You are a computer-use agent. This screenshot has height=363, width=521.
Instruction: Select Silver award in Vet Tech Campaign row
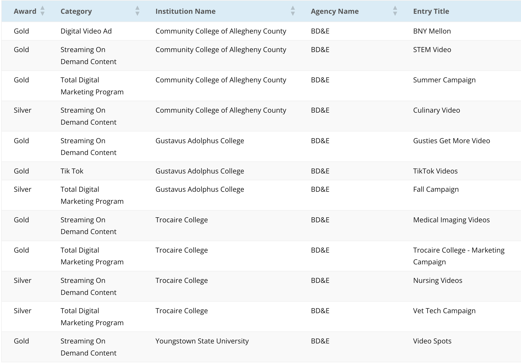23,311
